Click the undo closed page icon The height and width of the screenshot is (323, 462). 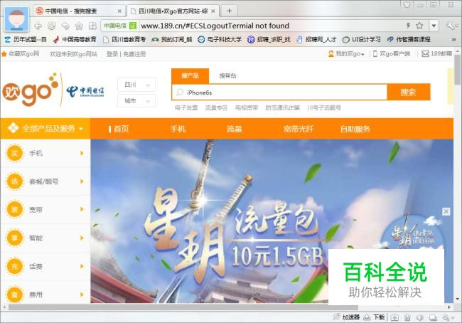pos(65,26)
